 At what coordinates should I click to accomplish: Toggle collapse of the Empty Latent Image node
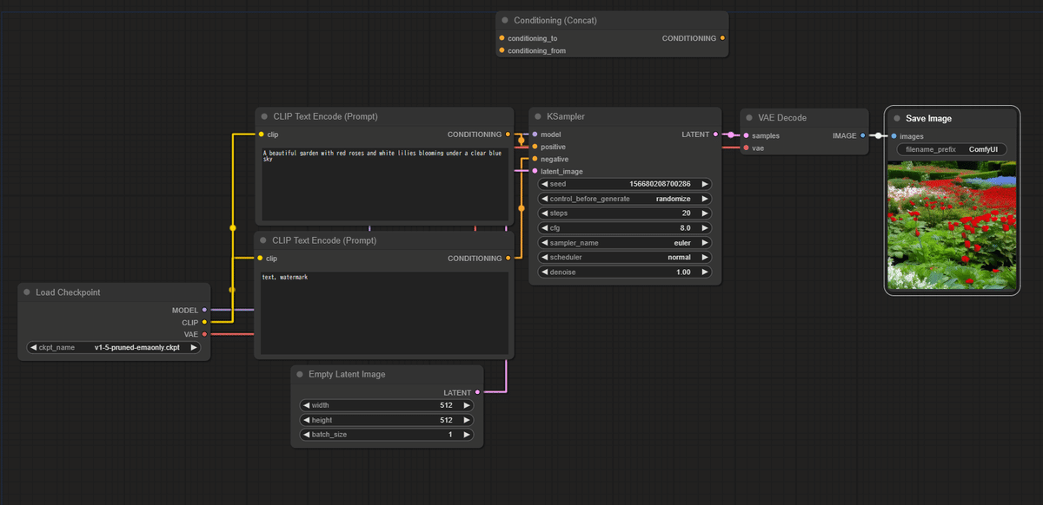tap(300, 374)
